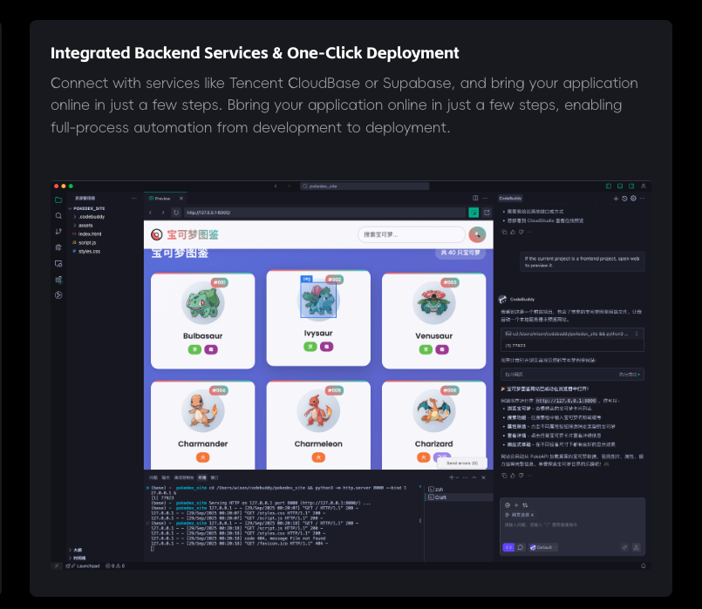
Task: Expand the timeline section at explorer bottom
Action: point(77,558)
